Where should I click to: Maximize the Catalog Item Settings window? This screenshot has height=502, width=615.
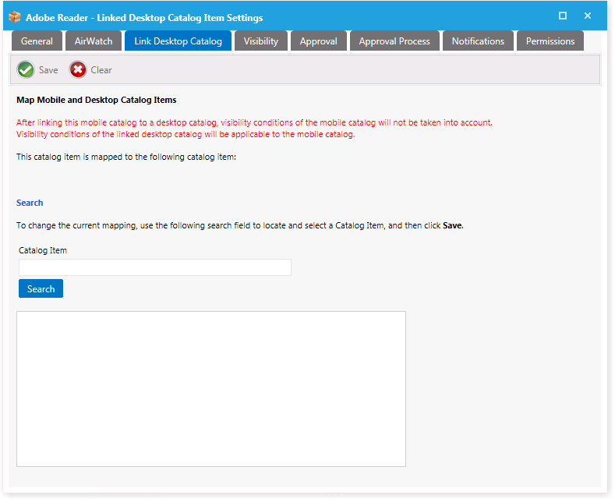[563, 16]
